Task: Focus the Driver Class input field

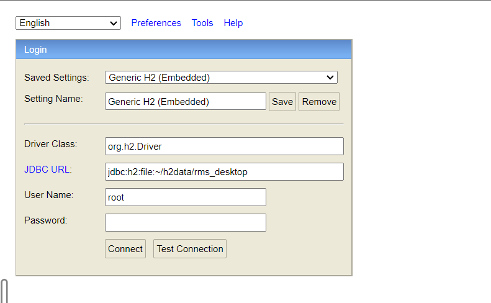Action: 224,147
